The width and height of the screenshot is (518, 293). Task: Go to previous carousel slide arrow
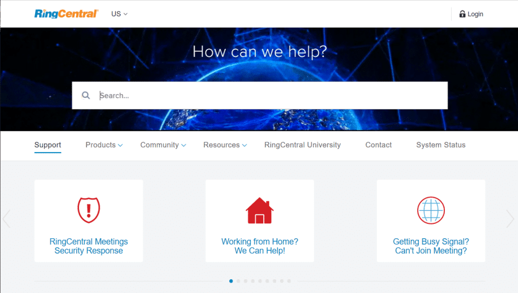(x=7, y=219)
